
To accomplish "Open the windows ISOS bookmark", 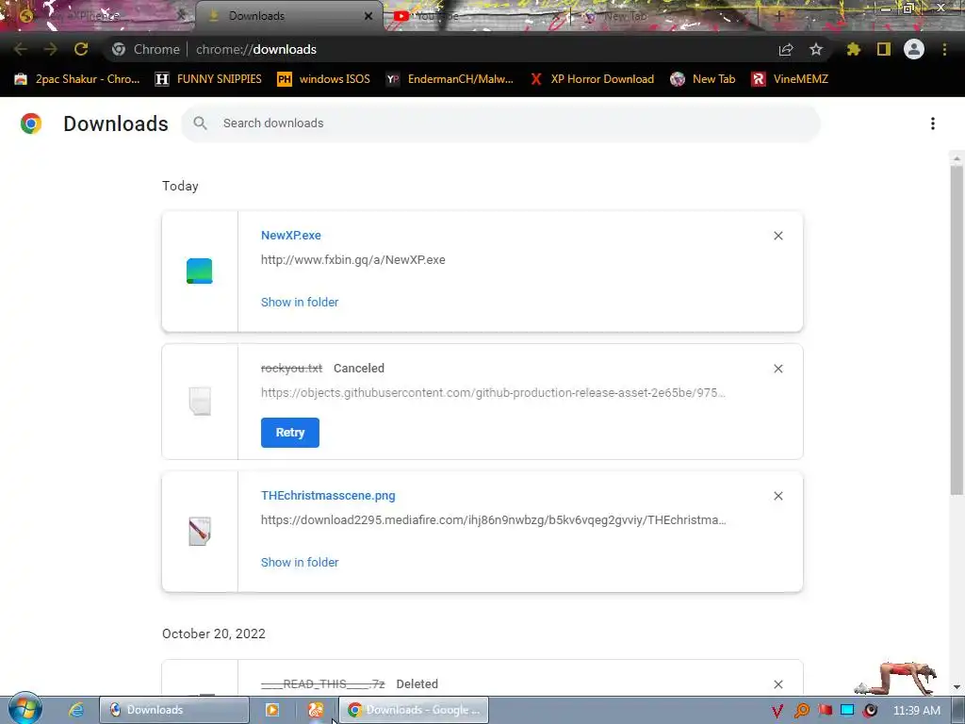I will click(324, 79).
